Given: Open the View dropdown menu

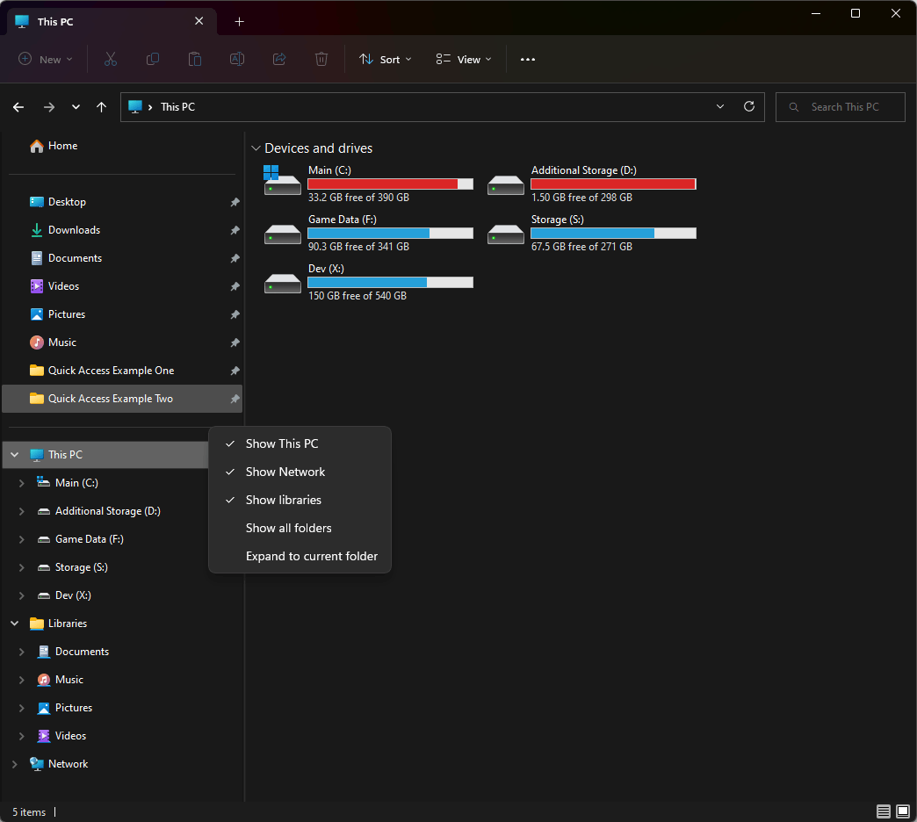Looking at the screenshot, I should (464, 59).
